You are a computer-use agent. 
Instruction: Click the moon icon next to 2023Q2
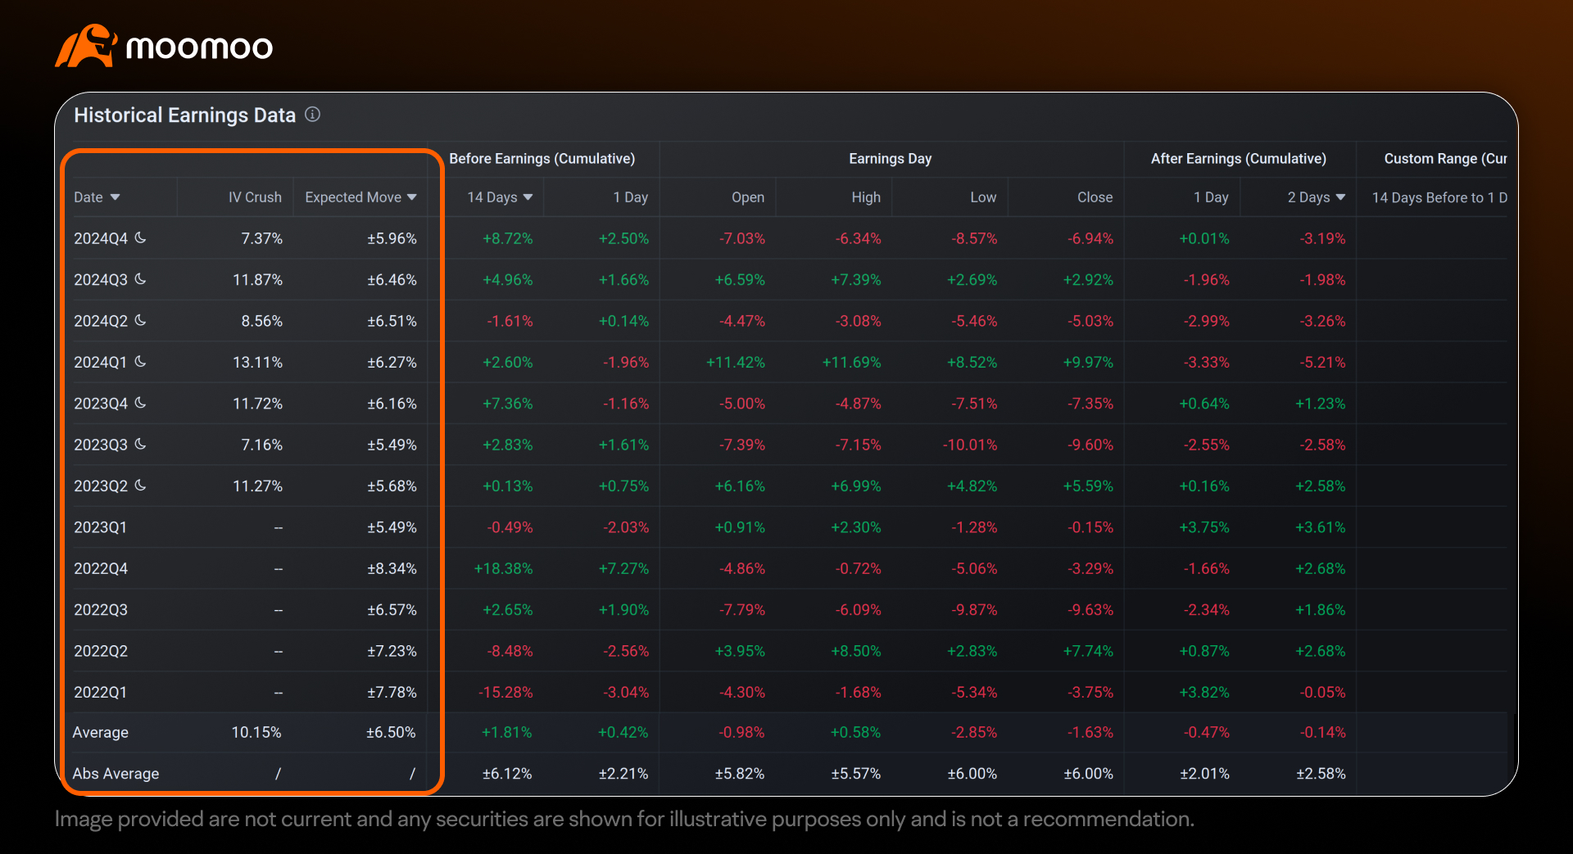point(140,486)
